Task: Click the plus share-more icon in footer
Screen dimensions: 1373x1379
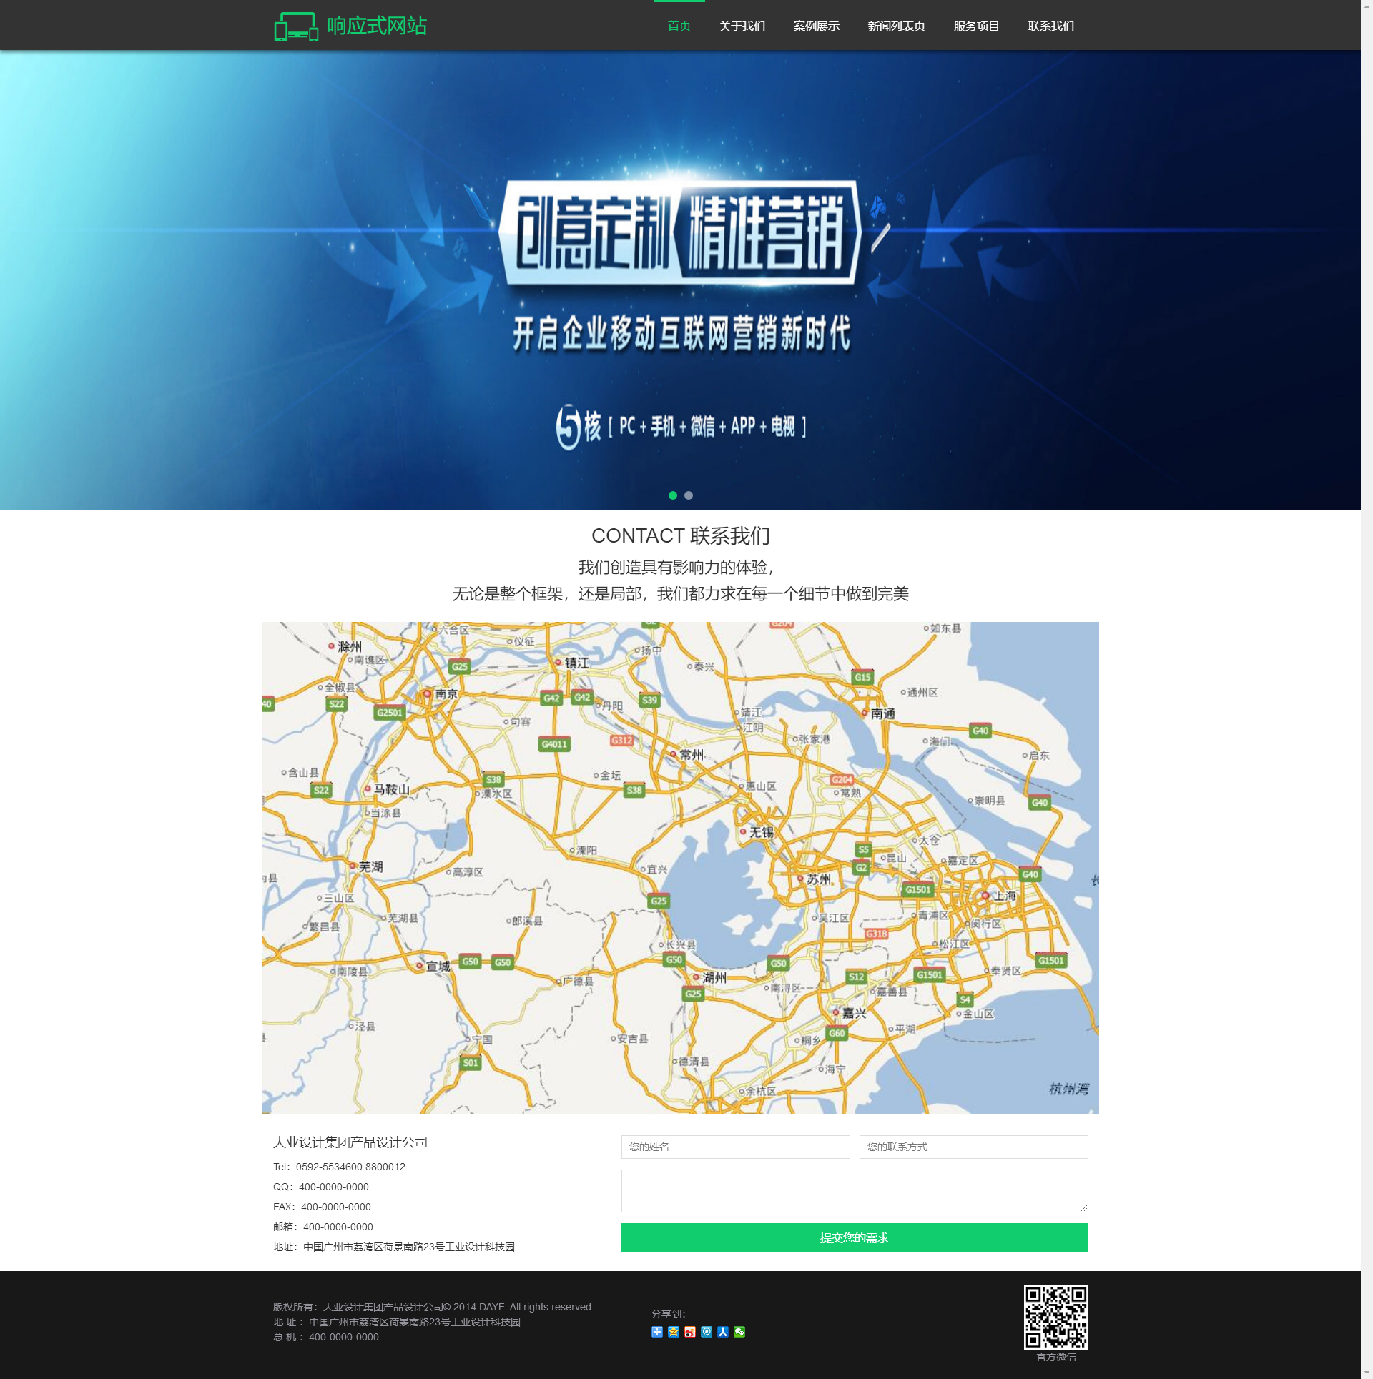Action: 656,1331
